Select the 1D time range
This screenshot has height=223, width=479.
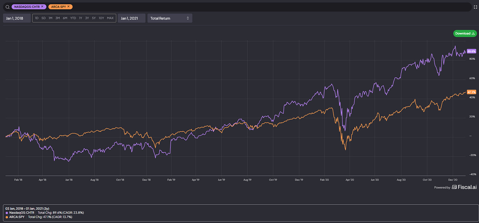[x=37, y=18]
